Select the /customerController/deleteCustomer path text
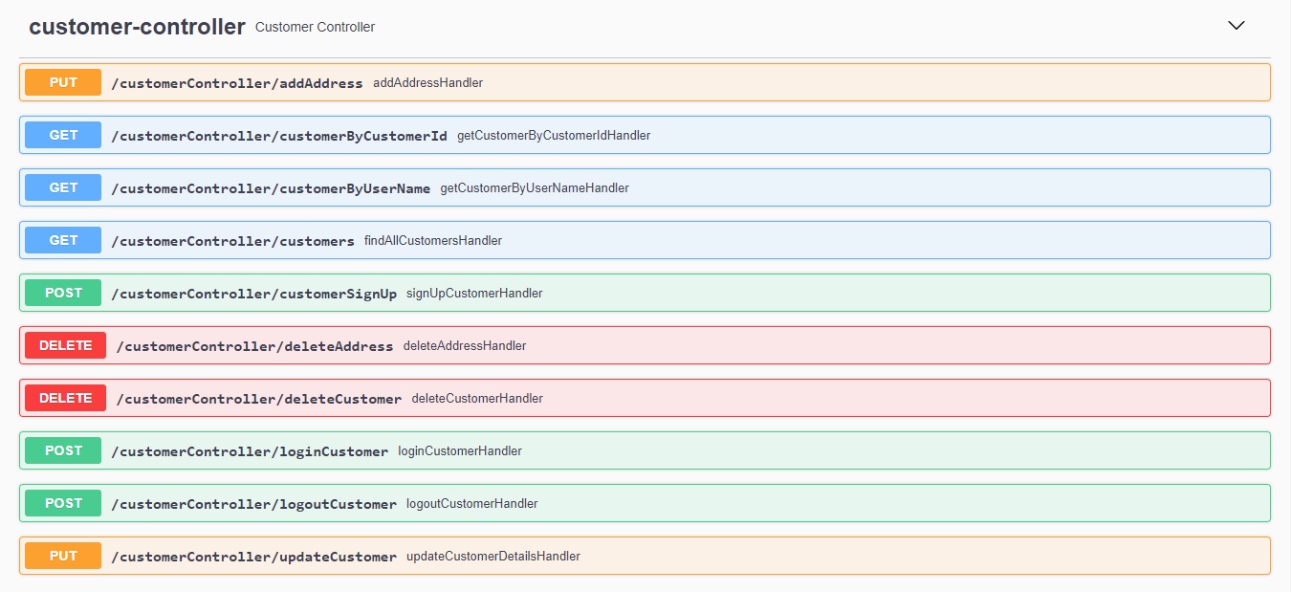This screenshot has width=1291, height=592. 258,398
